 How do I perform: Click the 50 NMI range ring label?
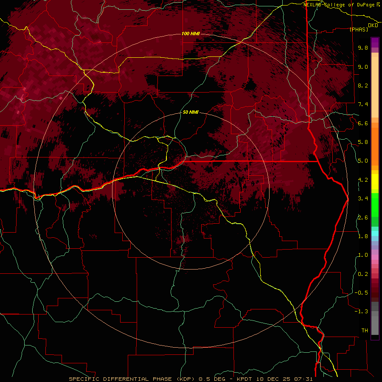coord(191,112)
